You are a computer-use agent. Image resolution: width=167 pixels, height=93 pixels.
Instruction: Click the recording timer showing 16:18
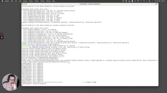pos(2,34)
